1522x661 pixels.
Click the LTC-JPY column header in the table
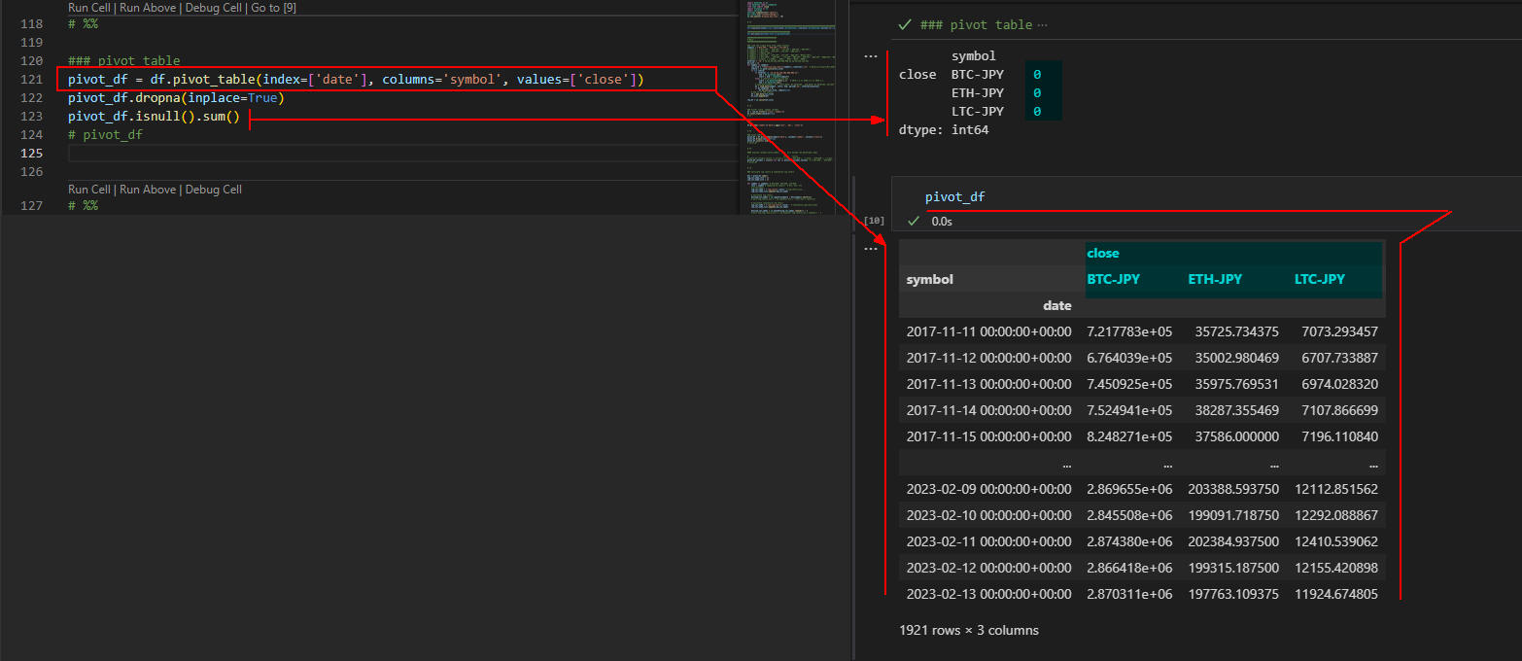(1320, 279)
